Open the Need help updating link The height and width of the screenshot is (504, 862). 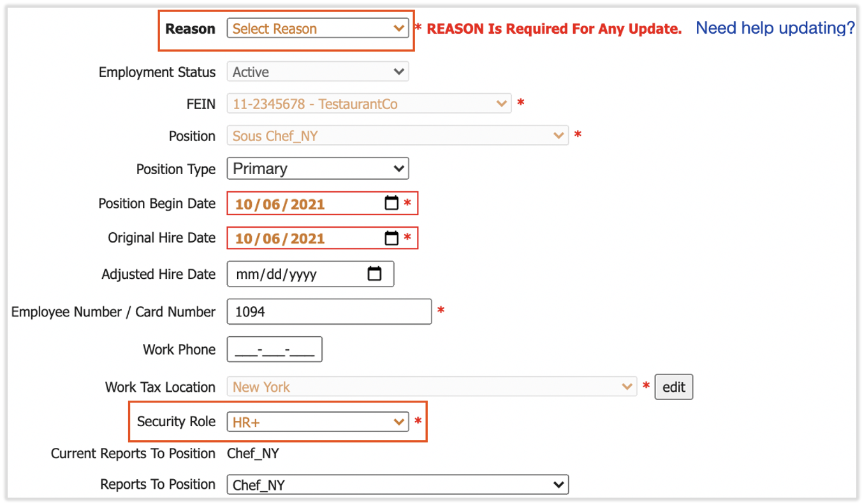click(x=775, y=28)
